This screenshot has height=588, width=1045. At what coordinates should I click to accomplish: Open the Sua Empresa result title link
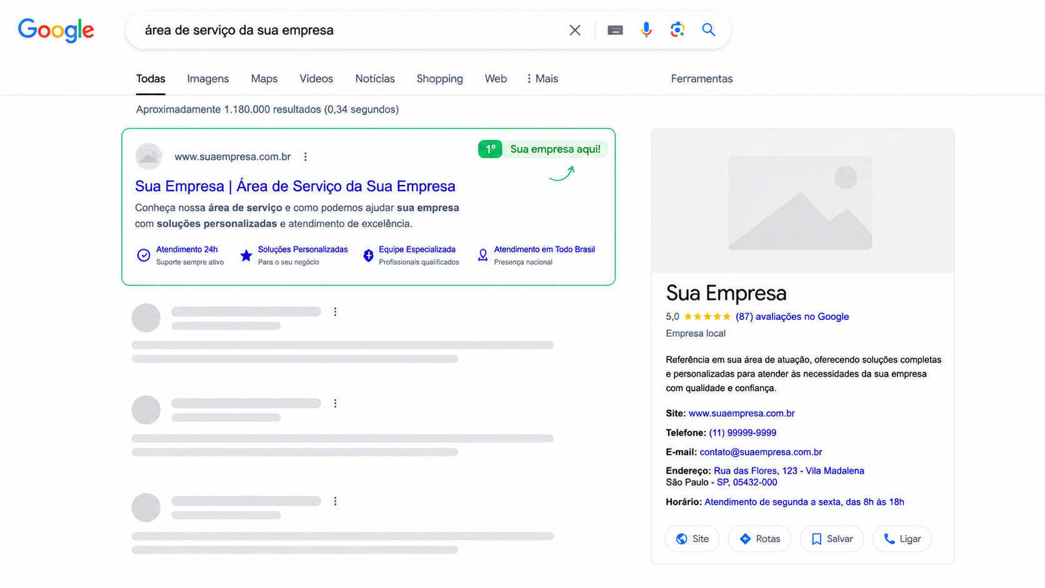295,186
